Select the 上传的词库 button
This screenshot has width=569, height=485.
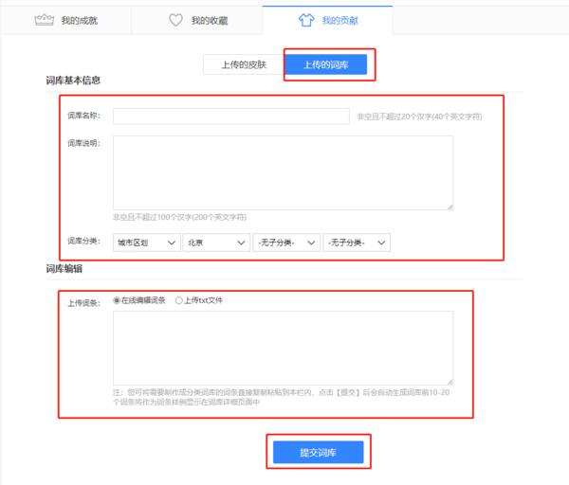click(x=325, y=64)
